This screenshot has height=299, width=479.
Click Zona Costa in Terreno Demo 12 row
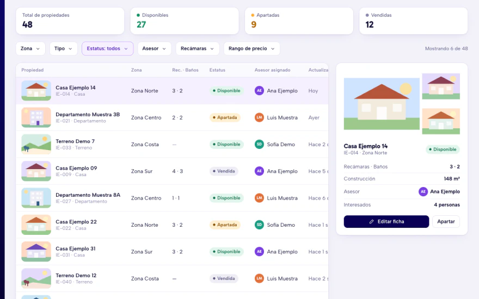coord(145,278)
